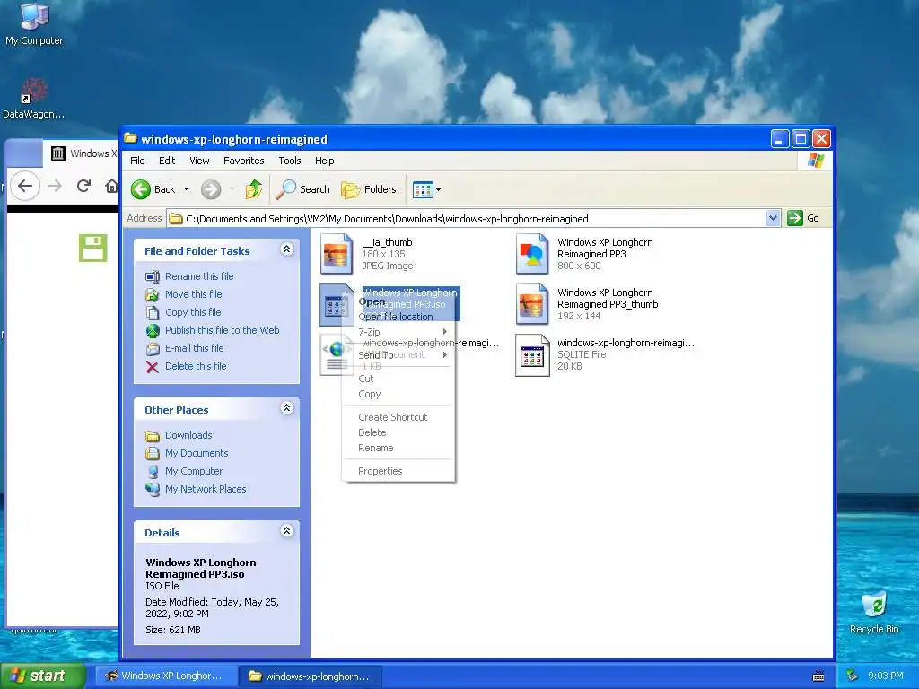Open the File menu
This screenshot has width=919, height=689.
pyautogui.click(x=137, y=161)
